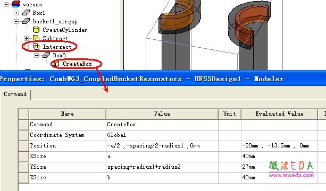Expand the Box1 tree node
Viewport: 326px width, 191px height.
point(16,13)
